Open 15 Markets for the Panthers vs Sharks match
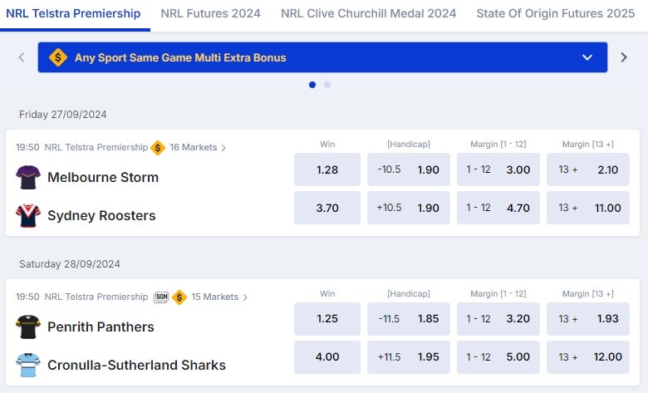 [219, 297]
